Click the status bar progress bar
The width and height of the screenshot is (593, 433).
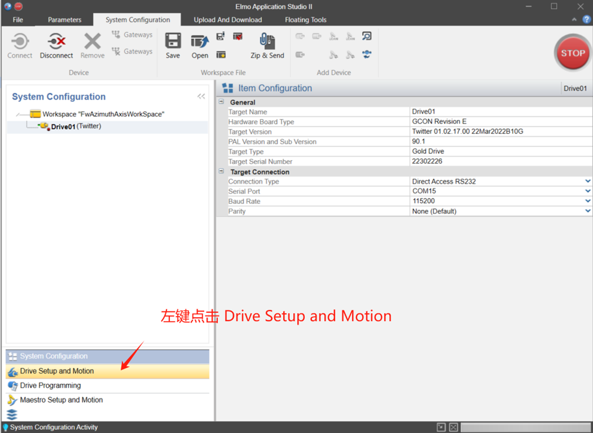526,427
